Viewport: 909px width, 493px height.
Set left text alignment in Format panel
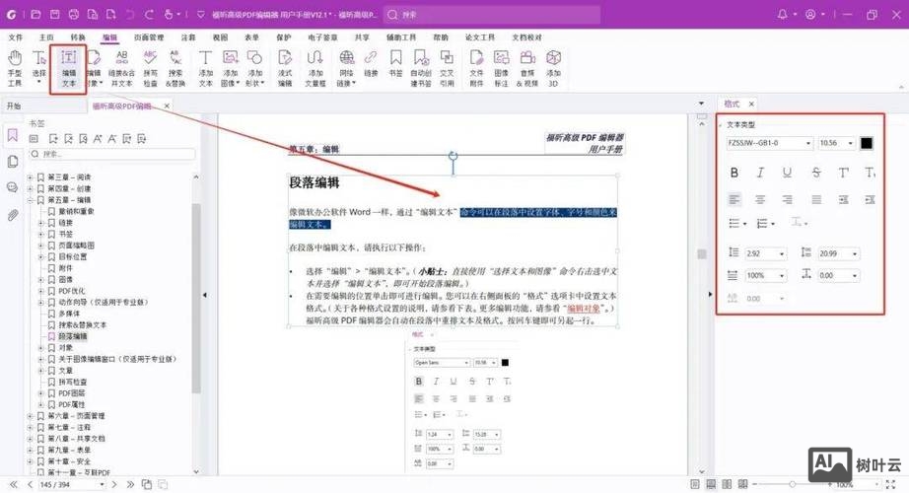734,199
